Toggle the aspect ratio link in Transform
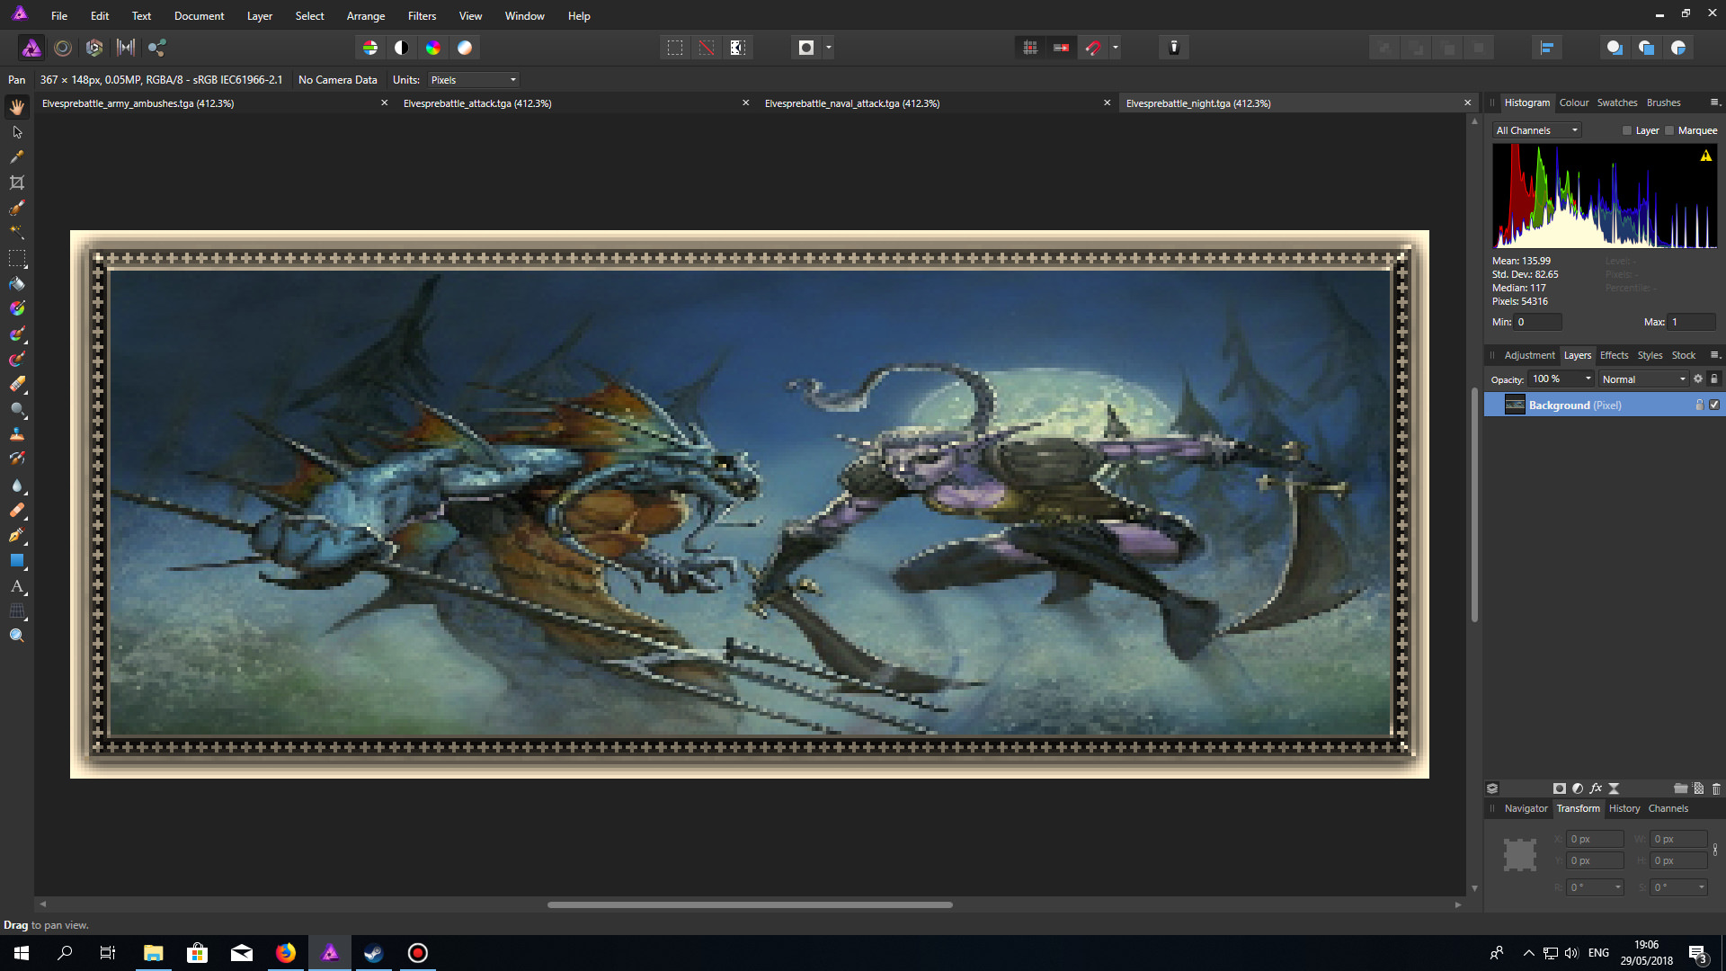 tap(1715, 850)
